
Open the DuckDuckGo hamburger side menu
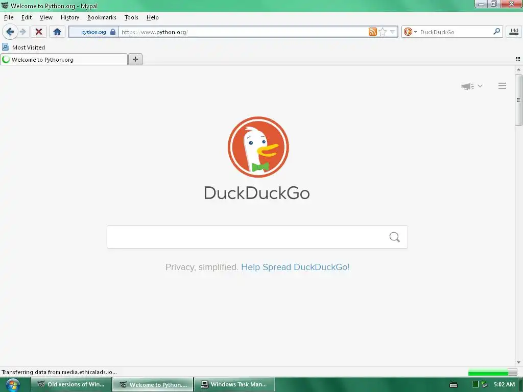point(502,86)
